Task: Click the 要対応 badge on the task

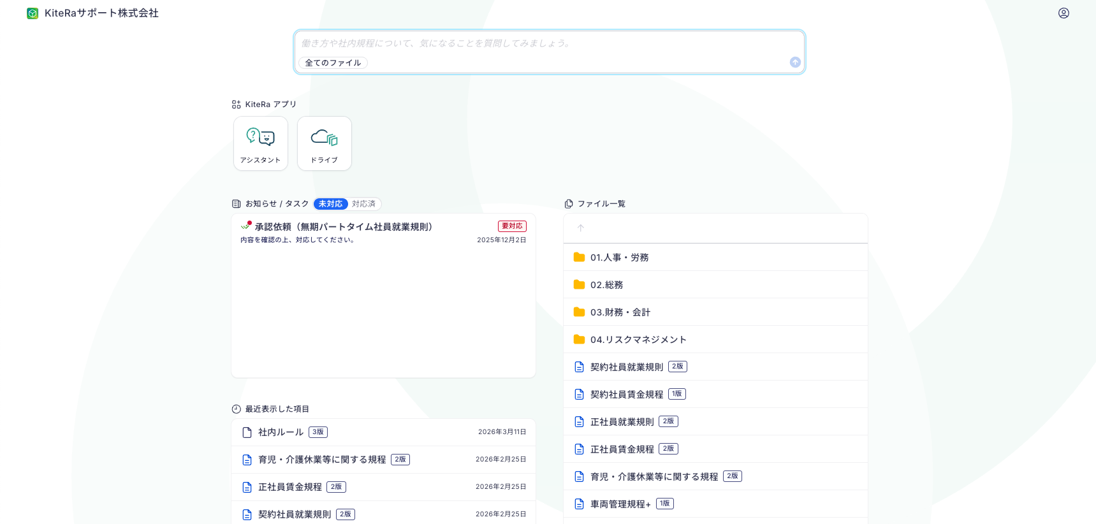Action: point(512,226)
